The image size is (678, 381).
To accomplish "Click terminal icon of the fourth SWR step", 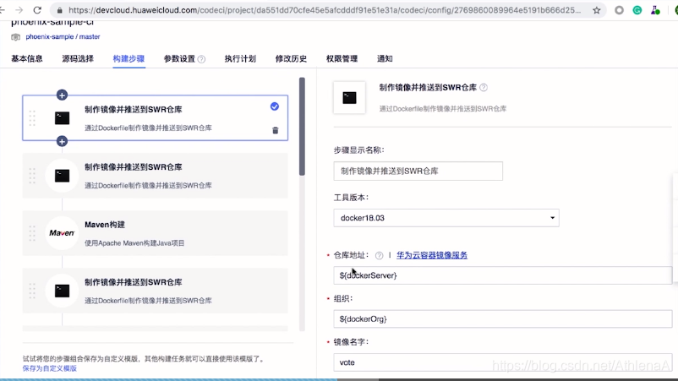I will (62, 291).
